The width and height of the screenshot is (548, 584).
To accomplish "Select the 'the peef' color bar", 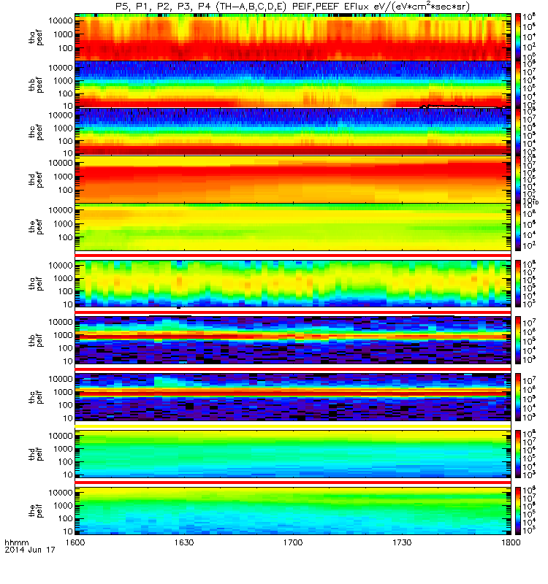I will pyautogui.click(x=518, y=227).
